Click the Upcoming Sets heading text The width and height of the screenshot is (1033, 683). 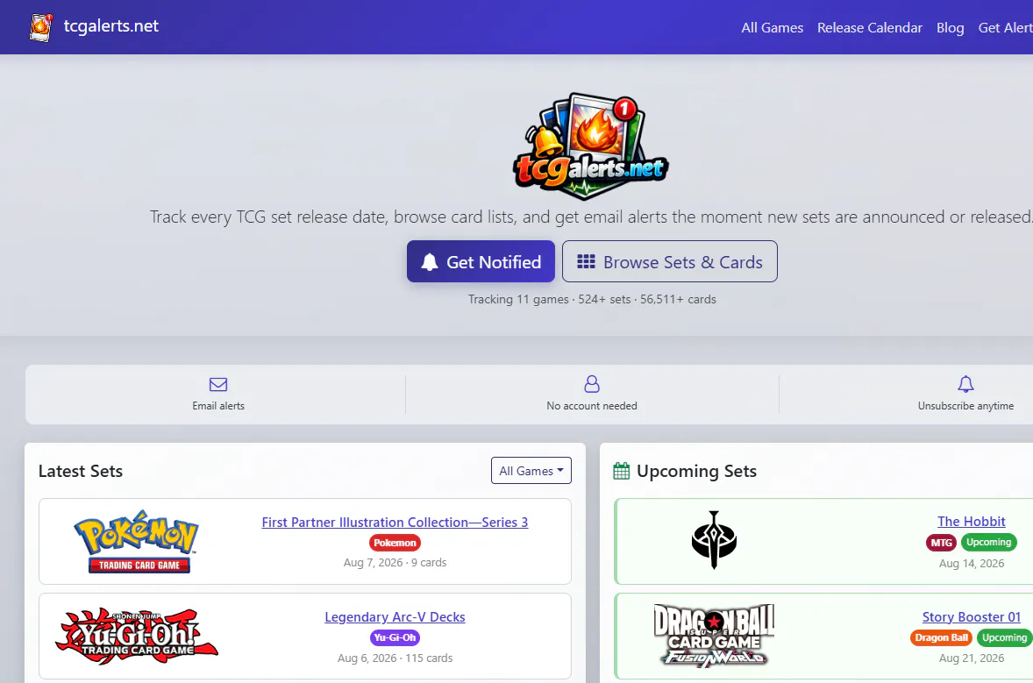(x=696, y=471)
